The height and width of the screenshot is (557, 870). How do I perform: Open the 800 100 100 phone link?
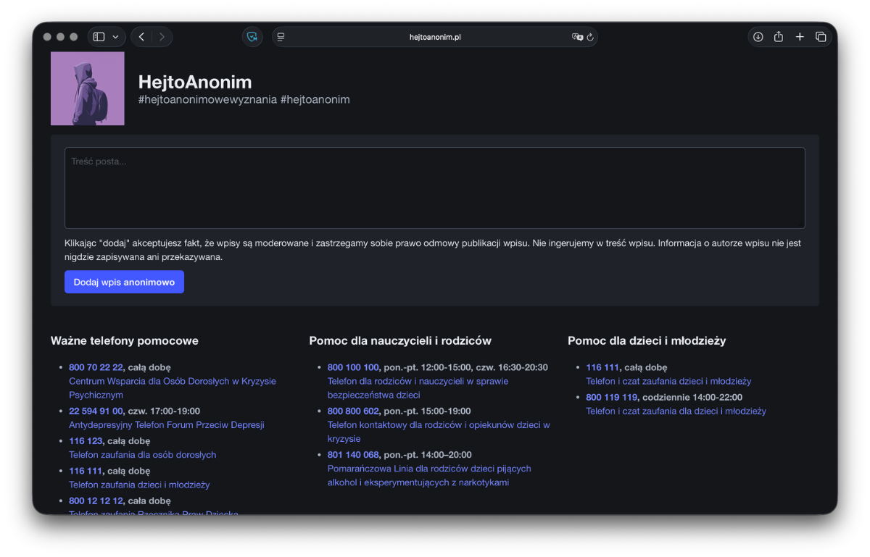coord(353,367)
